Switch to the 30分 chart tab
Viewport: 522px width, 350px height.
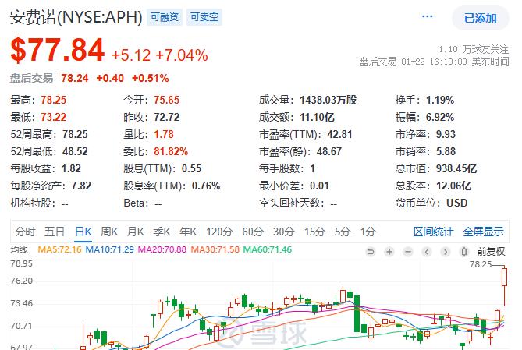click(x=284, y=232)
